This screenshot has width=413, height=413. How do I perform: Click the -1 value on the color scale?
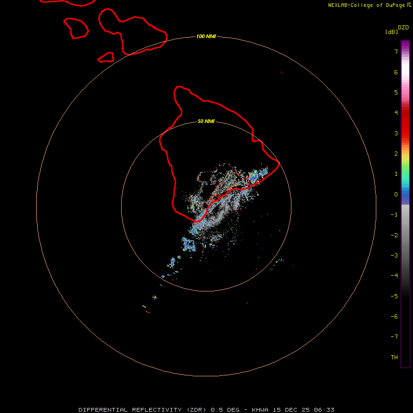394,215
